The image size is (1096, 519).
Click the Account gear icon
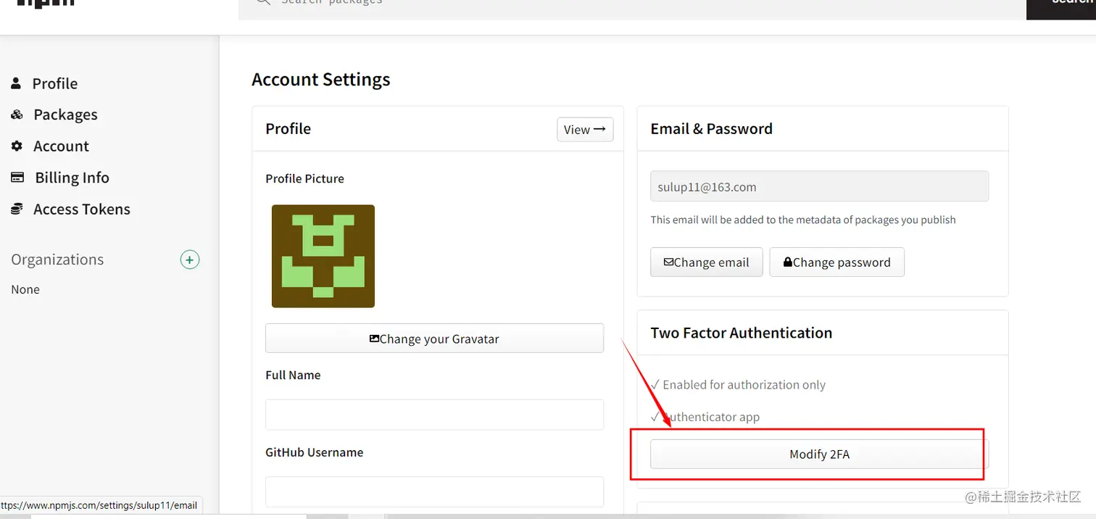[17, 146]
